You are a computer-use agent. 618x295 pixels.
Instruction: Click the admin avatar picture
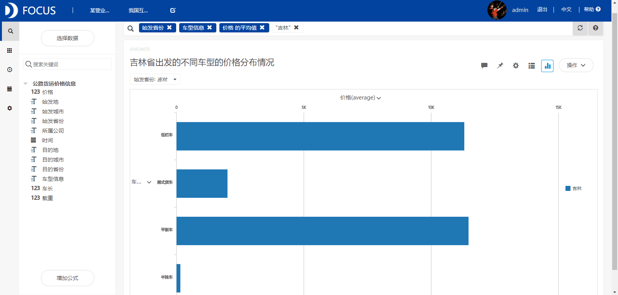point(497,10)
